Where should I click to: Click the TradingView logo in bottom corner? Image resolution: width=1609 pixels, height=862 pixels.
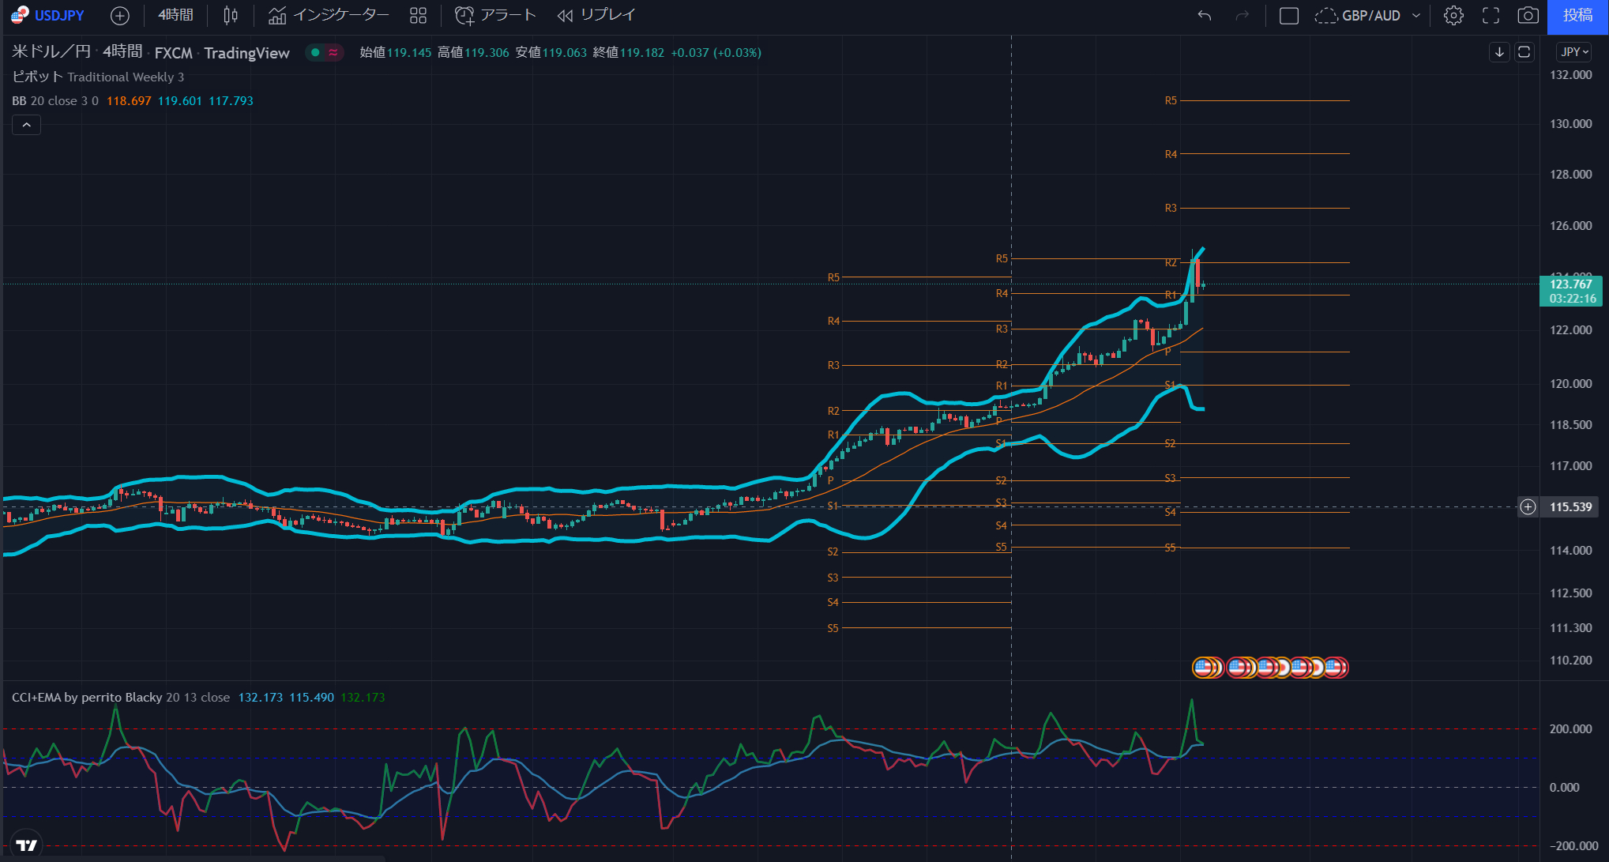tap(26, 845)
